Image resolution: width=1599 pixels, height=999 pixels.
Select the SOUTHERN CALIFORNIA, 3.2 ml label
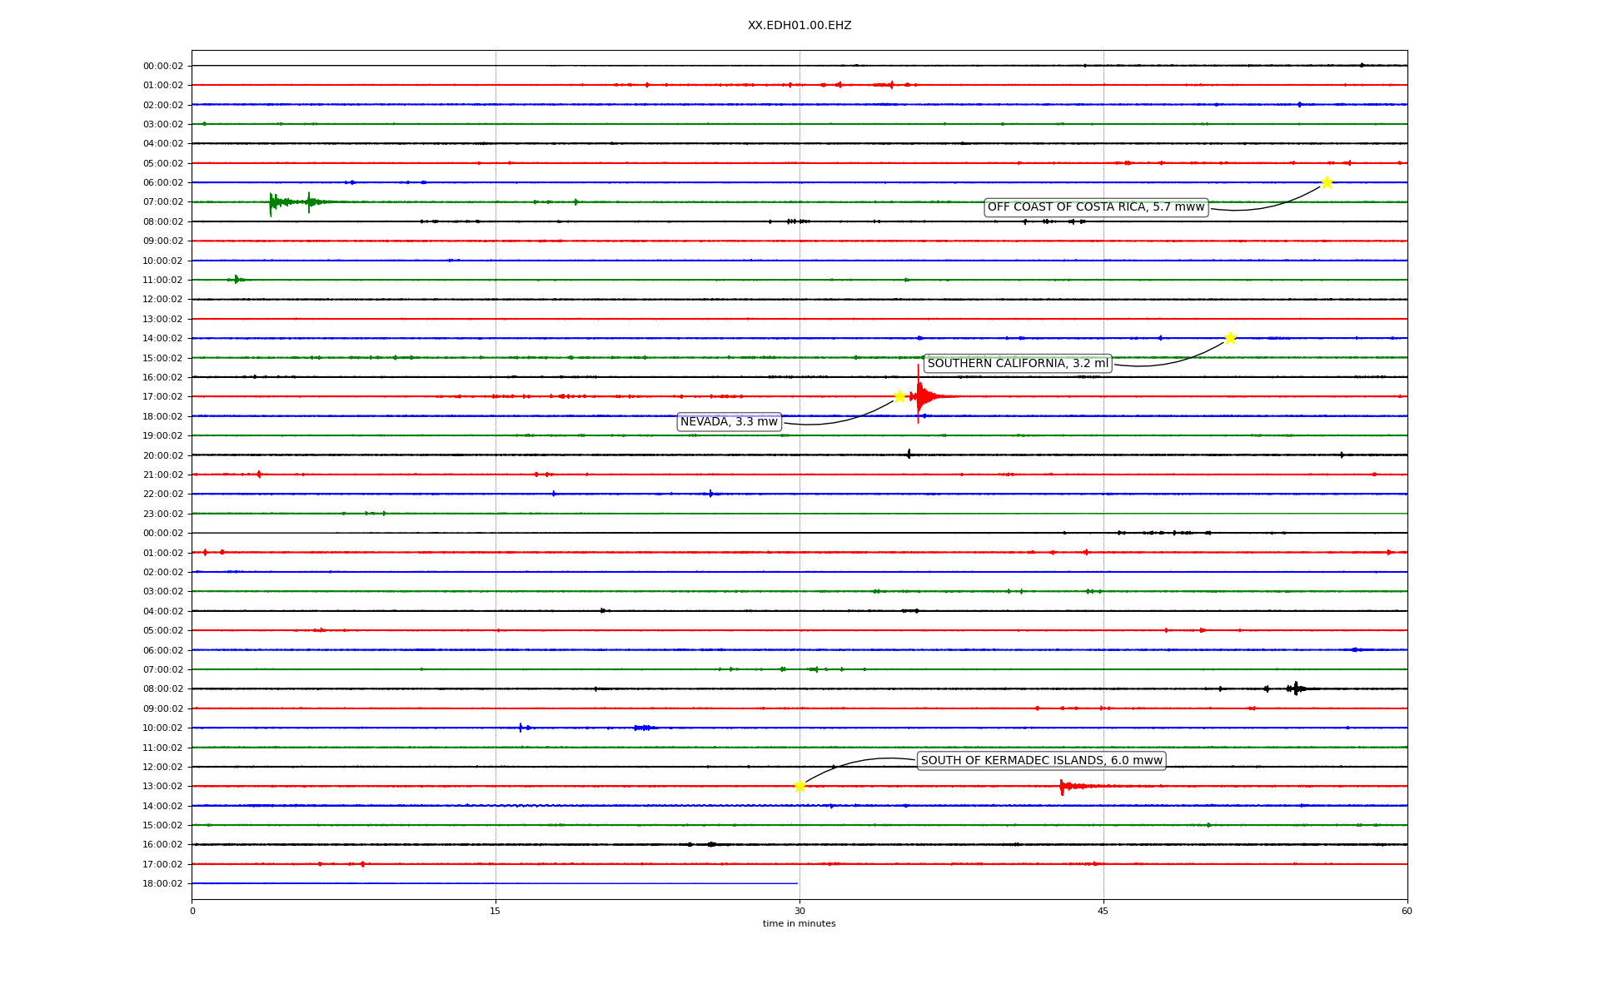click(x=1017, y=363)
